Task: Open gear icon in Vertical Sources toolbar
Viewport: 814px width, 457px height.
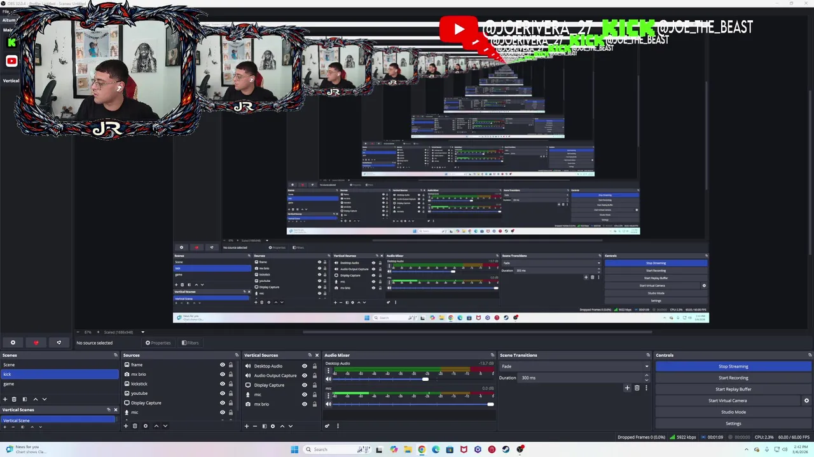Action: 273,426
